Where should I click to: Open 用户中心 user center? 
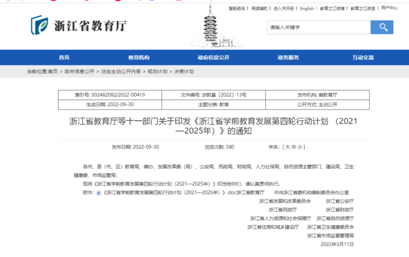tap(390, 8)
